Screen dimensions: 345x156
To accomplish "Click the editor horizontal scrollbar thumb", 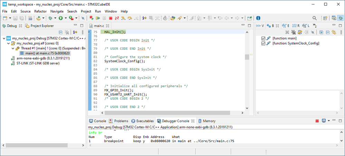I will pos(167,113).
